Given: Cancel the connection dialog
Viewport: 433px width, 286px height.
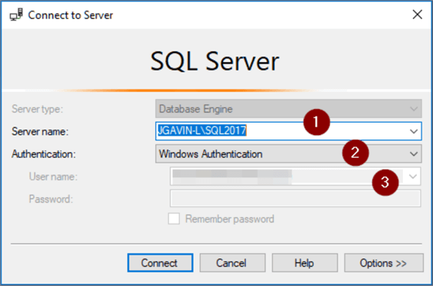Looking at the screenshot, I should [232, 263].
